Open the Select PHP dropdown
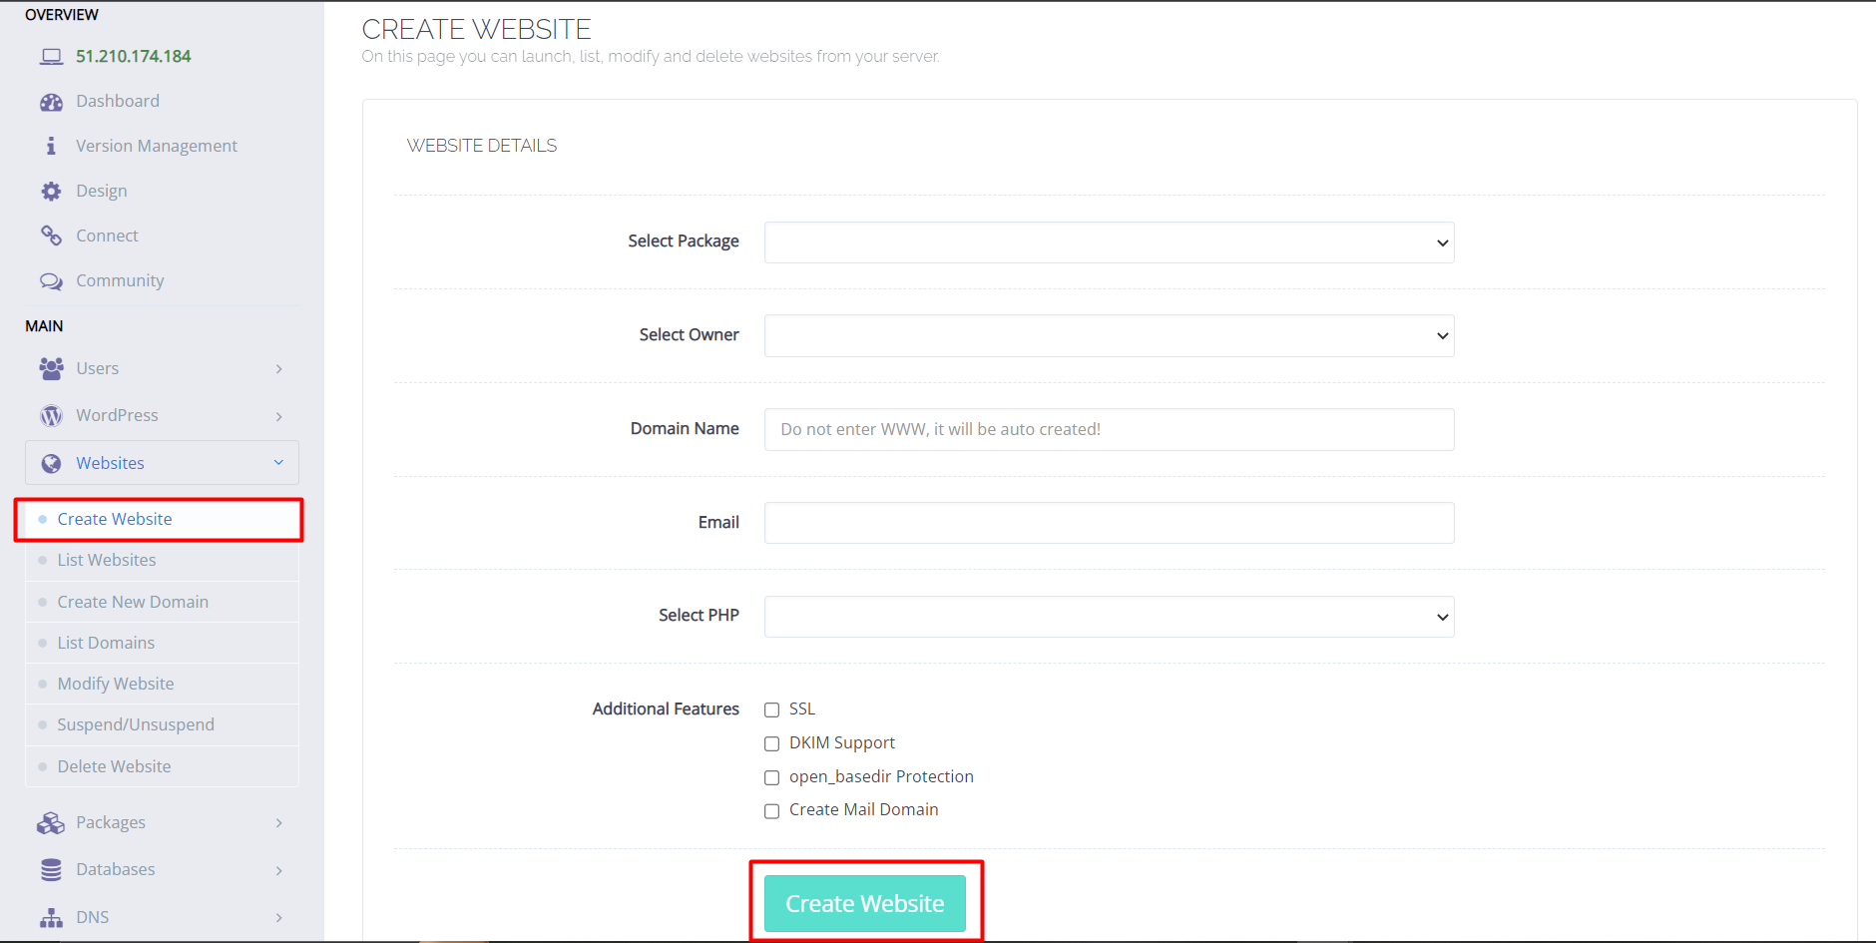 tap(1108, 617)
